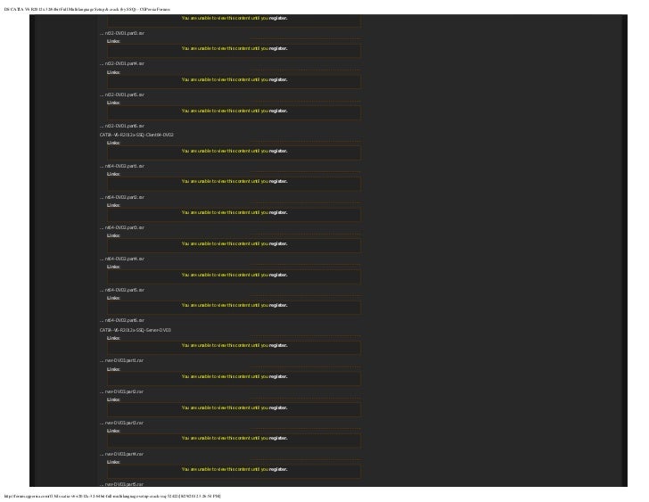Image resolution: width=649 pixels, height=502 pixels.
Task: Select the nt64-DVD2.part3.rar file name
Action: tap(122, 227)
